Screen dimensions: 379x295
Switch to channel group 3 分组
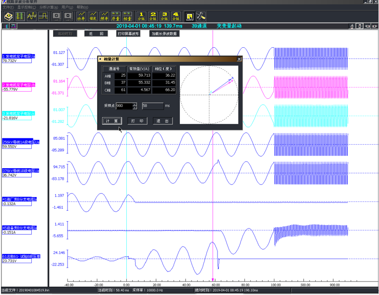[x=164, y=16]
